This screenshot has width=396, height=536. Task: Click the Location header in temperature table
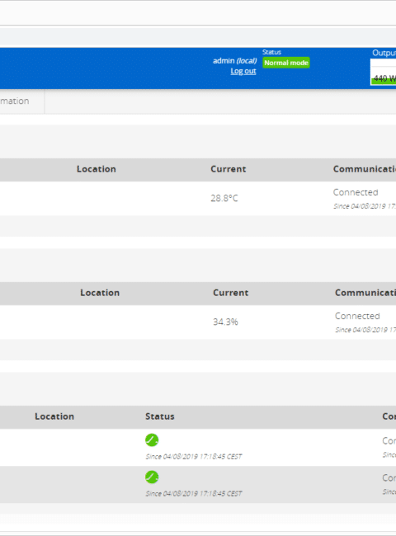click(x=96, y=169)
